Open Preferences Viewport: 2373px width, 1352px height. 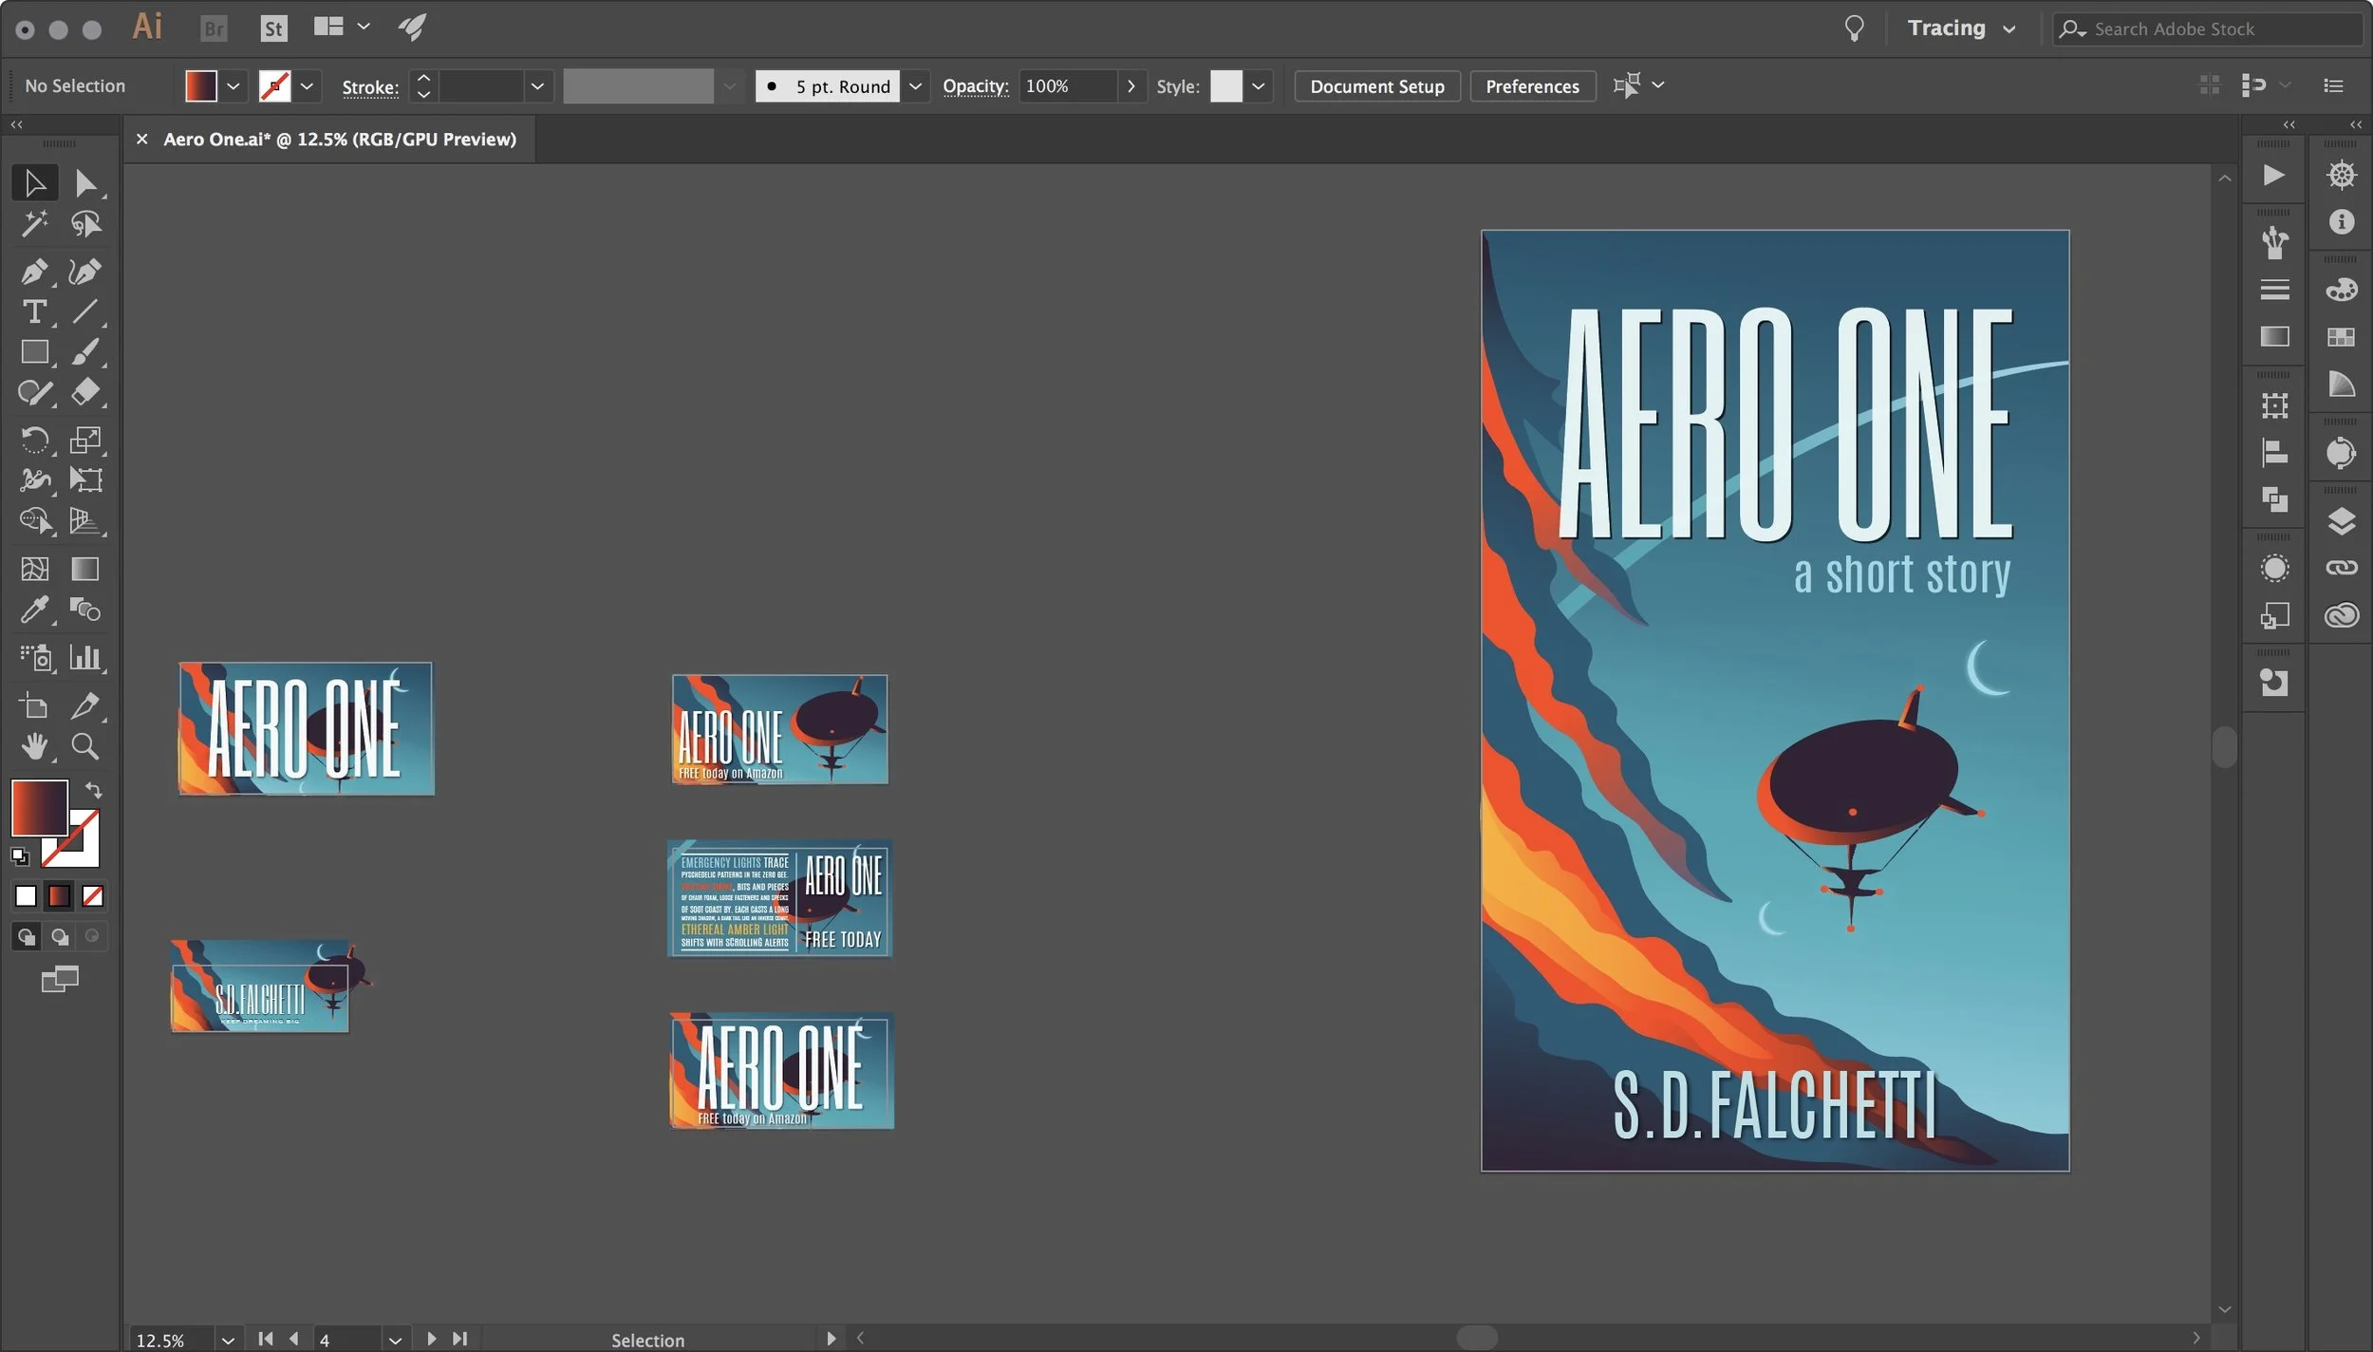pyautogui.click(x=1532, y=86)
